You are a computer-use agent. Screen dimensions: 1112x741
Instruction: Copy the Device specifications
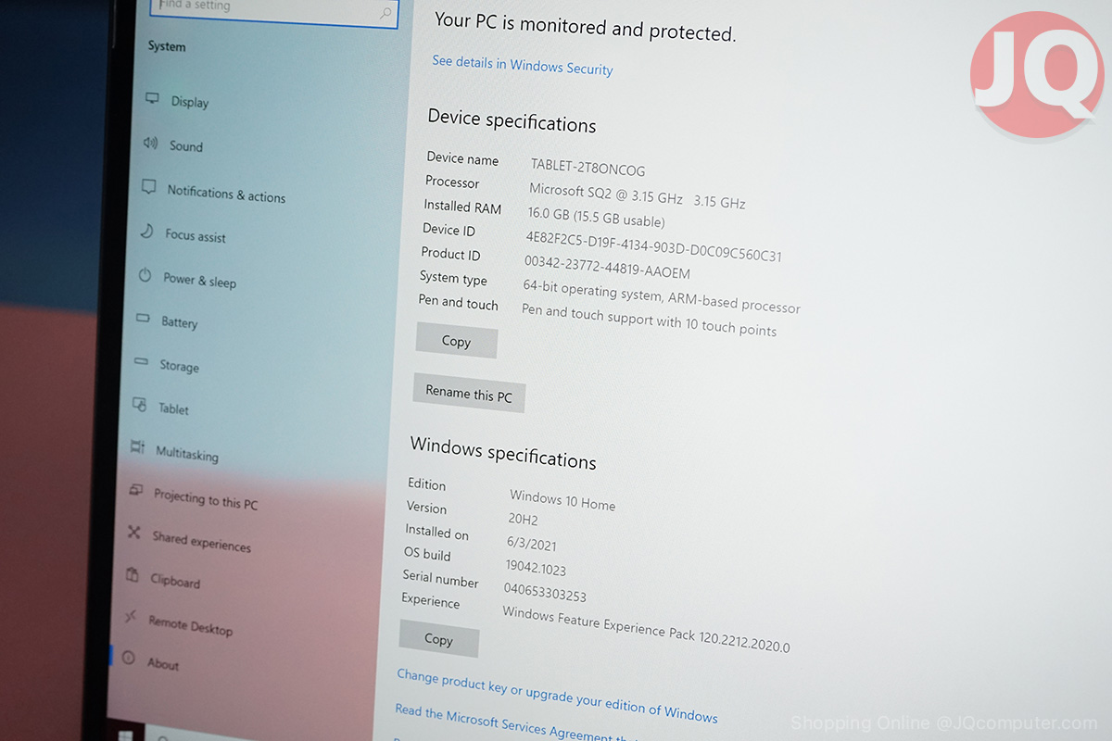click(x=457, y=341)
